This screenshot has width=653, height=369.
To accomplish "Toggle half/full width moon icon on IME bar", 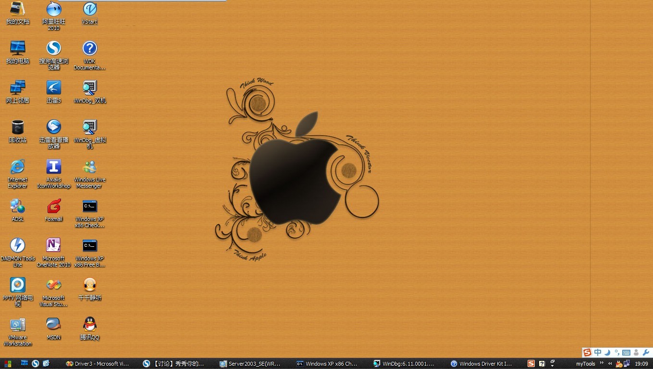I will tap(608, 353).
